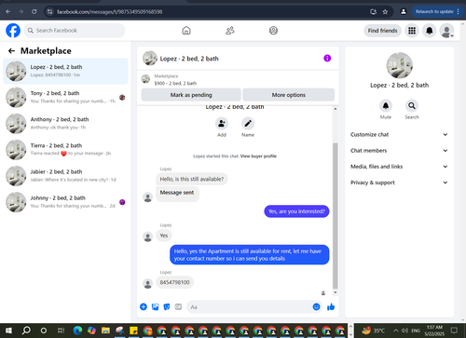This screenshot has height=338, width=466.
Task: Open the Tony - 2 bed, 2 bath chat
Action: 65,97
